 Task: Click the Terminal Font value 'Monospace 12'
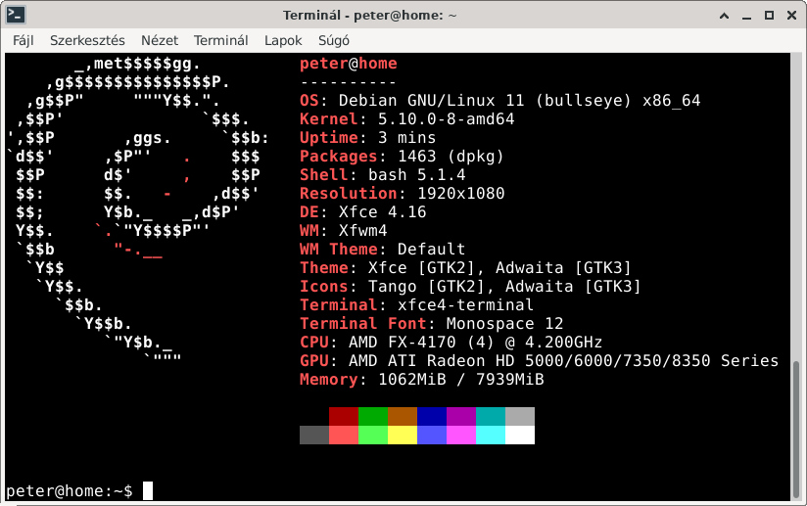(504, 323)
